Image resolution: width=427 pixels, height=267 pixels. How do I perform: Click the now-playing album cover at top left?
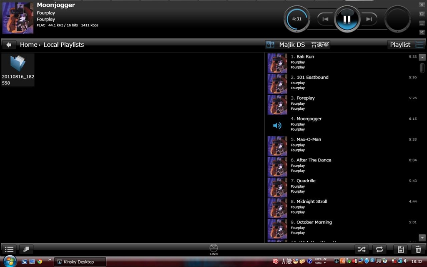(x=18, y=18)
